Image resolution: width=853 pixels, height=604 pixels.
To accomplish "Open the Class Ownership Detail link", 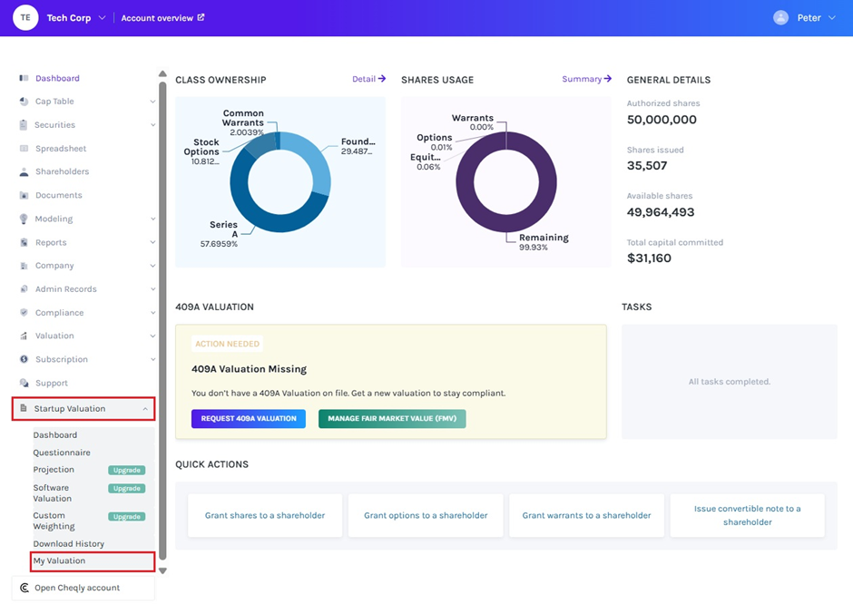I will pos(368,79).
